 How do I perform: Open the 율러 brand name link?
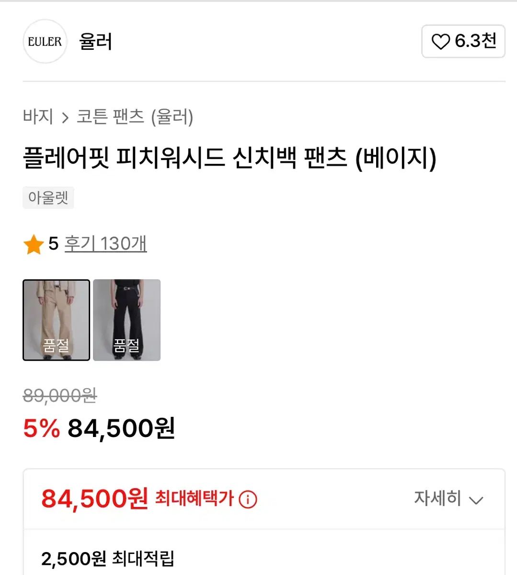(x=96, y=42)
